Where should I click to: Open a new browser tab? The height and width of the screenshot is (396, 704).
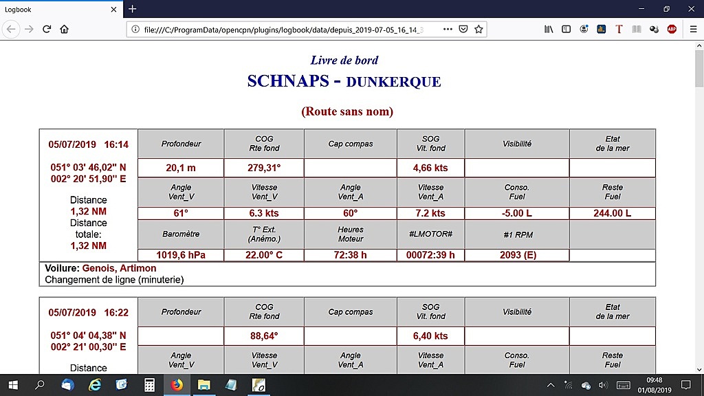133,9
